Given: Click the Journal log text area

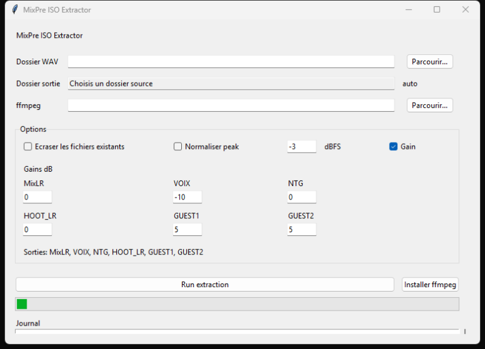Looking at the screenshot, I should [x=237, y=332].
